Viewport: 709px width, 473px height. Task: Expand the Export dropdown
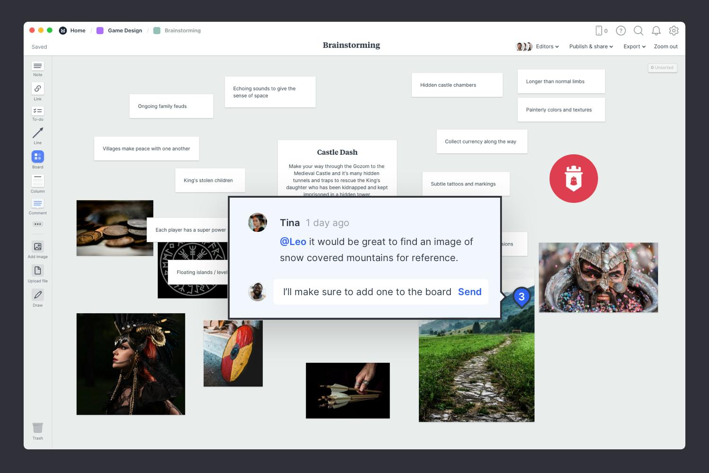tap(634, 46)
